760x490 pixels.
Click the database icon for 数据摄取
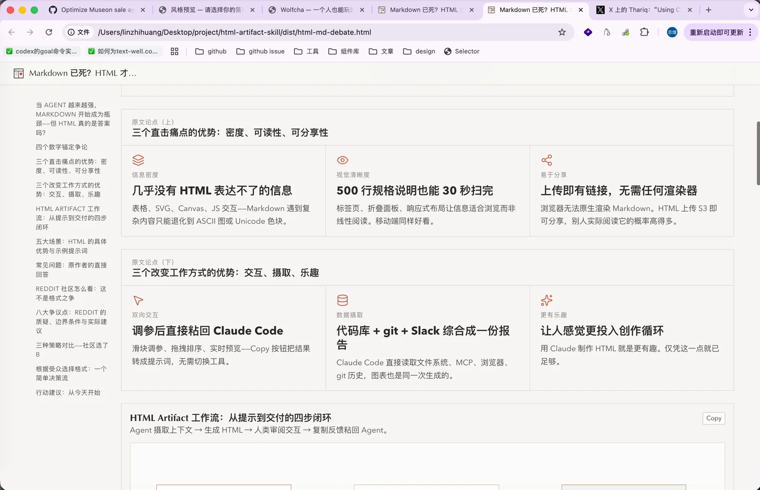[x=342, y=300]
